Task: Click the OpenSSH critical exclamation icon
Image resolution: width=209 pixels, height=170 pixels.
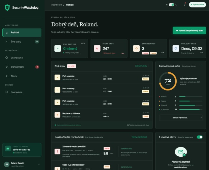Action: coord(57,151)
